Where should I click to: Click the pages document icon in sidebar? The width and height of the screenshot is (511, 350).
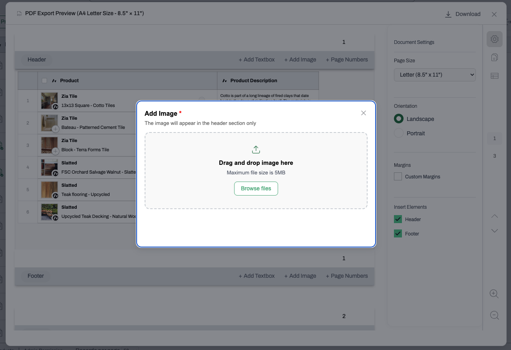click(495, 57)
